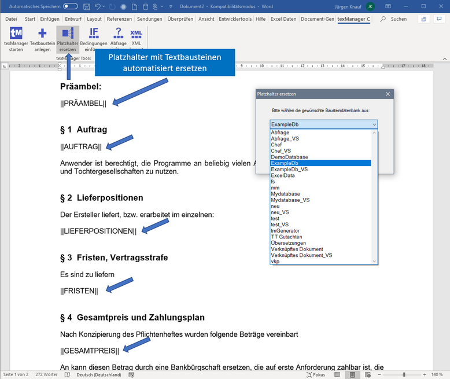Create a new blank document icon
The image size is (450, 379).
pos(134,6)
